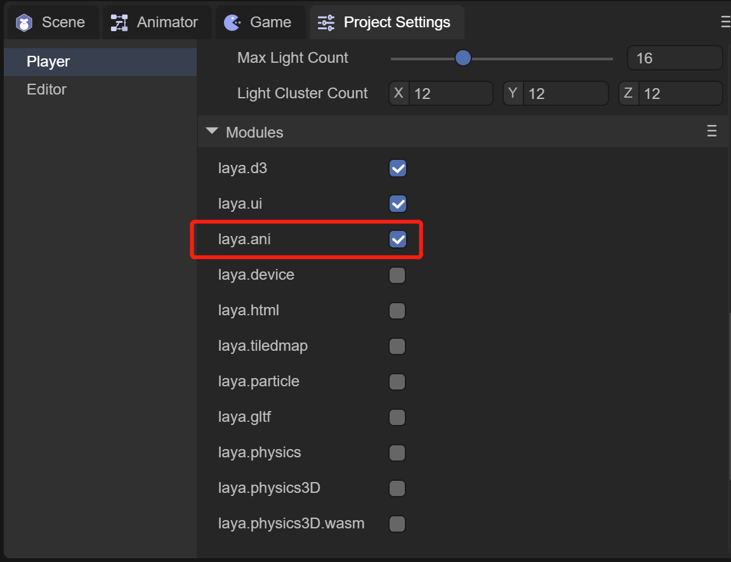The height and width of the screenshot is (562, 731).
Task: Click the Game tab pac-man icon
Action: 232,23
